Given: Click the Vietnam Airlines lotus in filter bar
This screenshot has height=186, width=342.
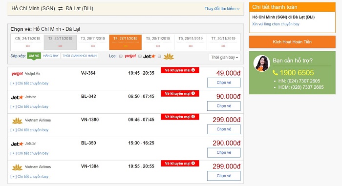Looking at the screenshot, I should 169,57.
